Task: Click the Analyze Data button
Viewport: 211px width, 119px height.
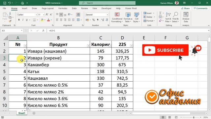Action: [186, 18]
